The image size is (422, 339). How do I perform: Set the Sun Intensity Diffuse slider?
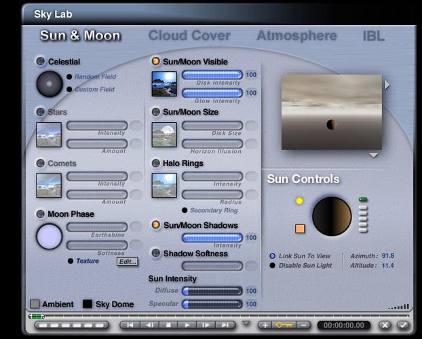point(212,291)
